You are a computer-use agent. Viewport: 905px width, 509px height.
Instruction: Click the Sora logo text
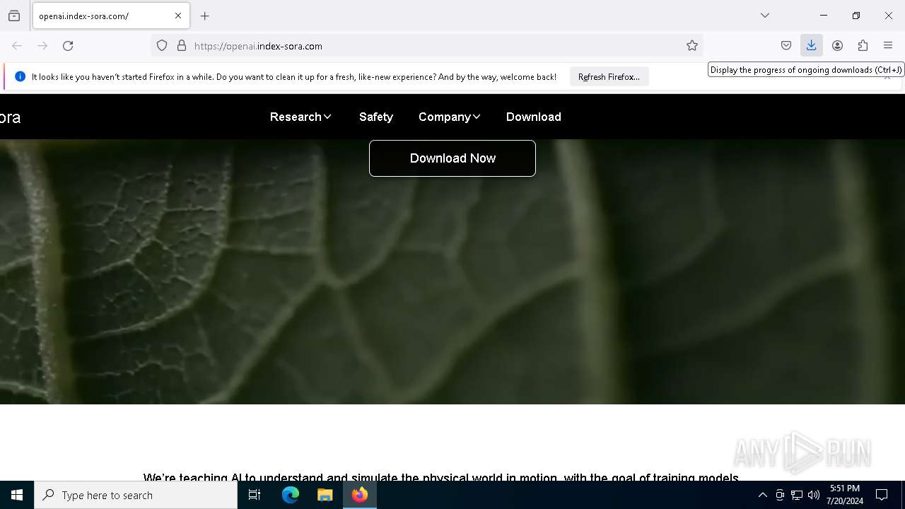tap(10, 117)
